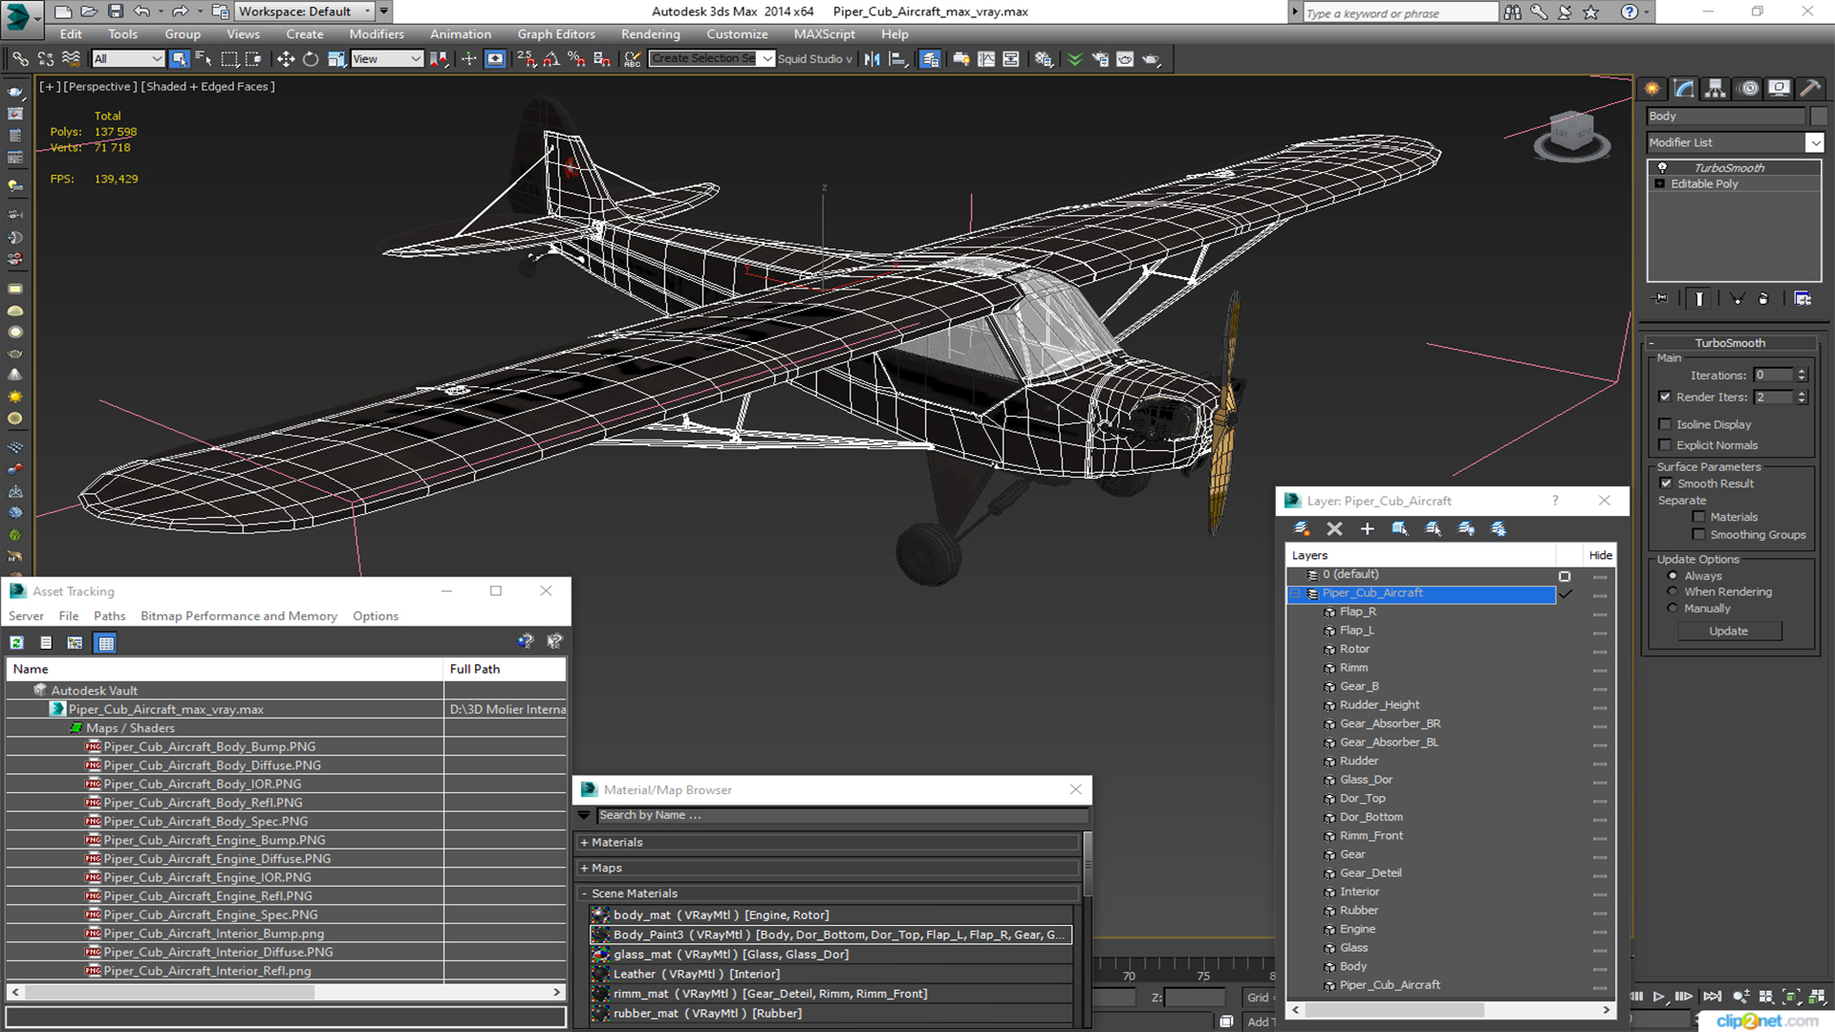1835x1032 pixels.
Task: Click Shaded + Edged Faces viewport label
Action: [x=208, y=86]
